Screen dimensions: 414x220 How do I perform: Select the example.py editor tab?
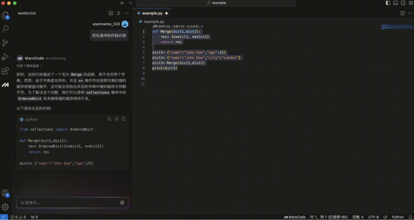tap(152, 13)
